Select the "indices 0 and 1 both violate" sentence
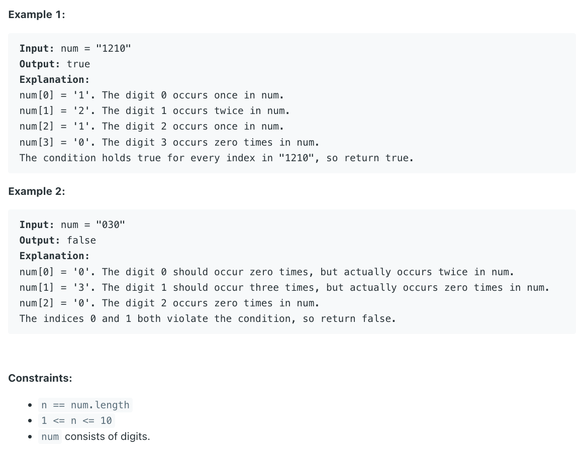Viewport: 584px width, 450px height. 208,319
